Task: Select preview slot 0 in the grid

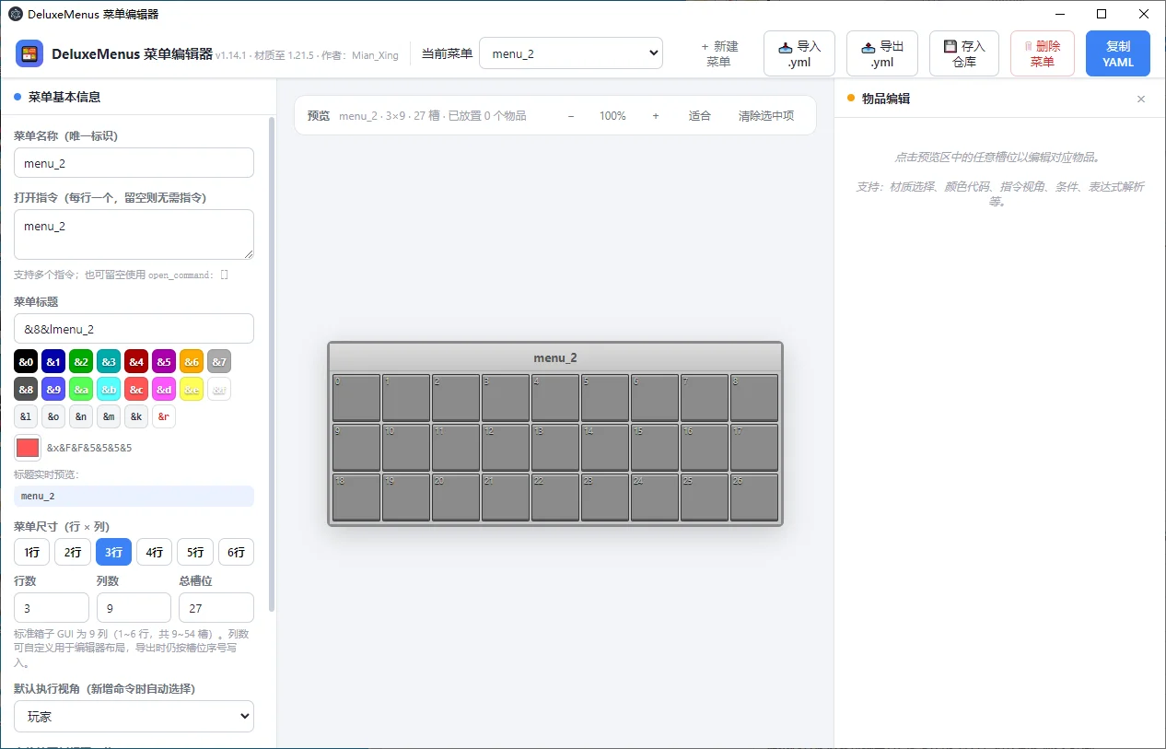Action: click(356, 397)
